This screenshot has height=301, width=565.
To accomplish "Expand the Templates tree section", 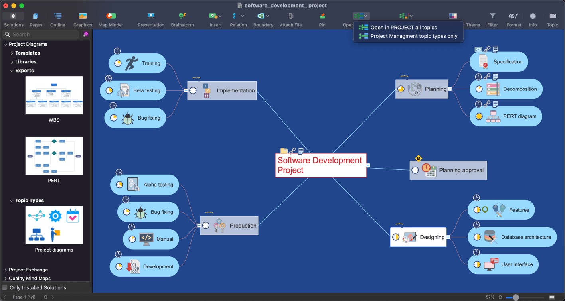I will [12, 53].
